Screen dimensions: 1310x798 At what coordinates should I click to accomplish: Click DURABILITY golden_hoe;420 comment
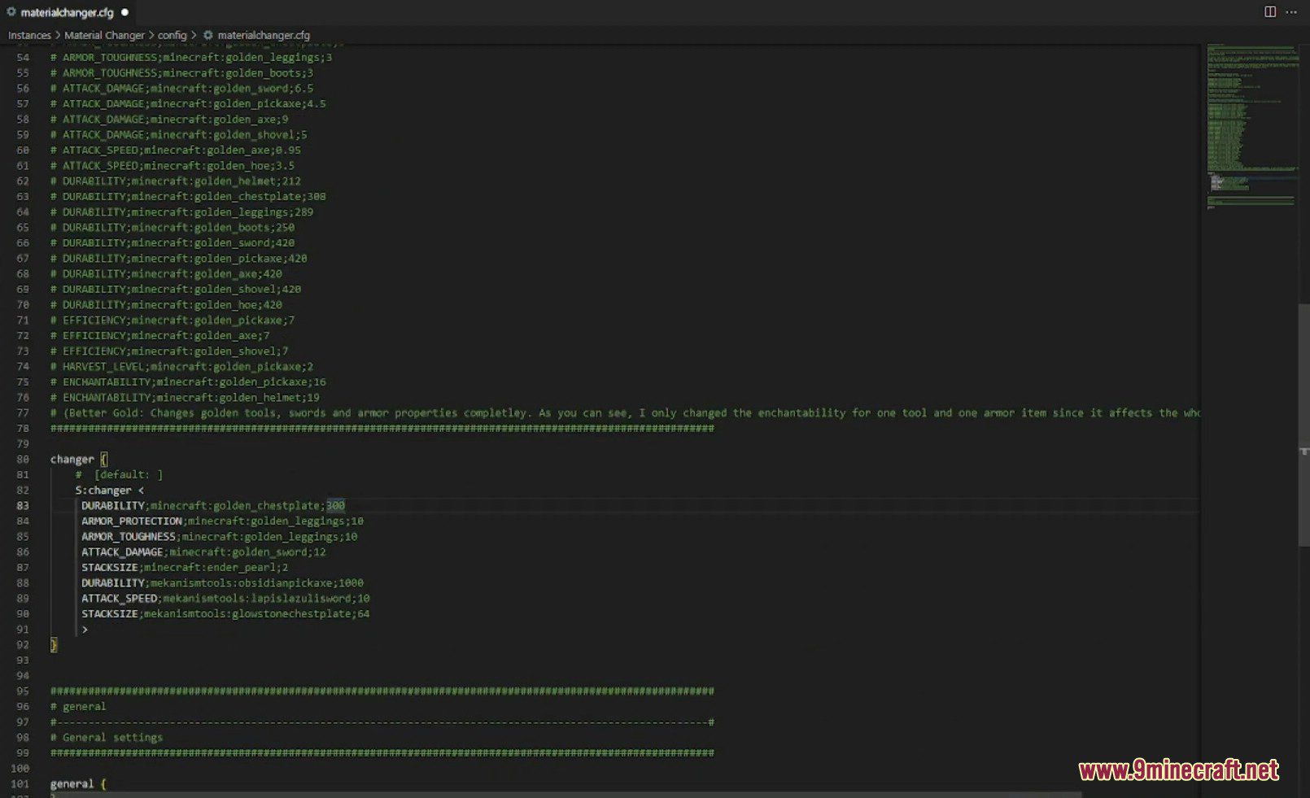(x=166, y=304)
